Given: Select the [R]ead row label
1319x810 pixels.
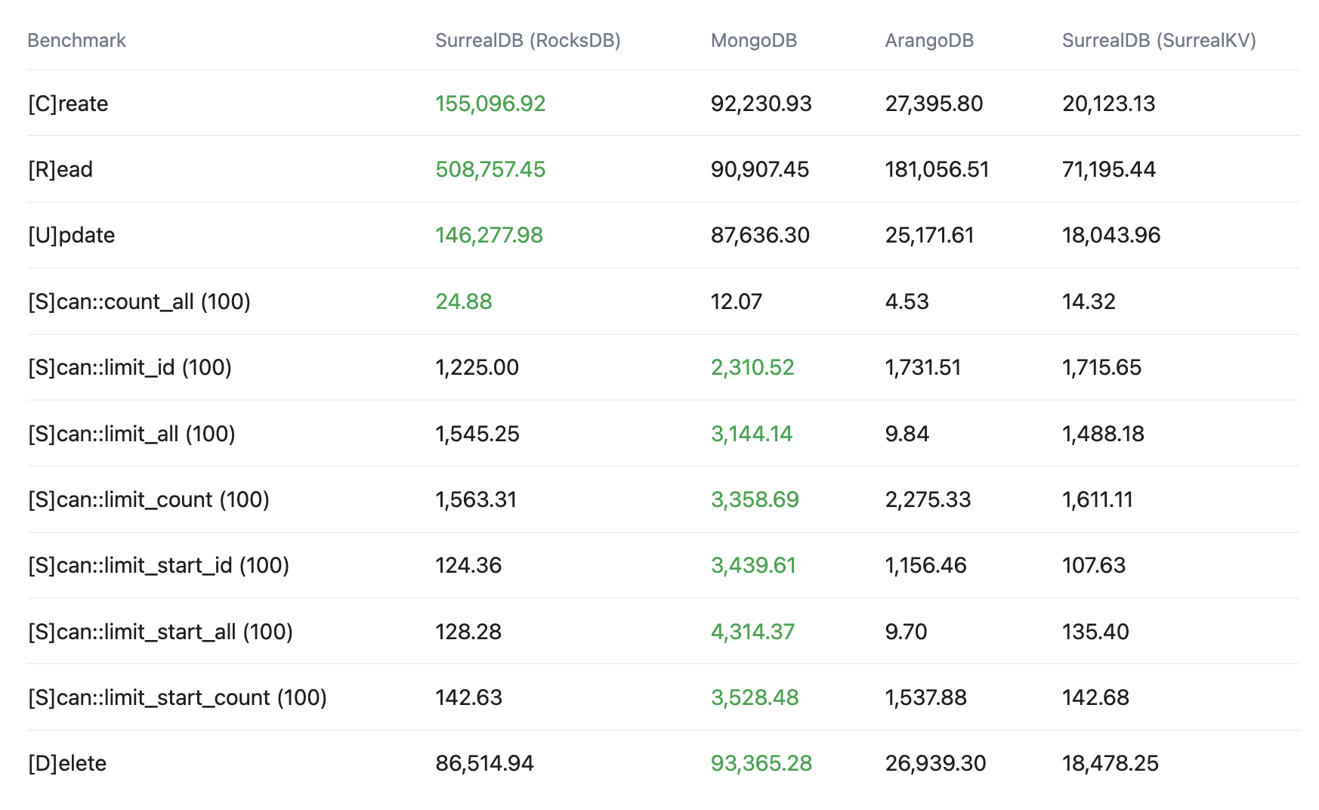Looking at the screenshot, I should point(60,169).
